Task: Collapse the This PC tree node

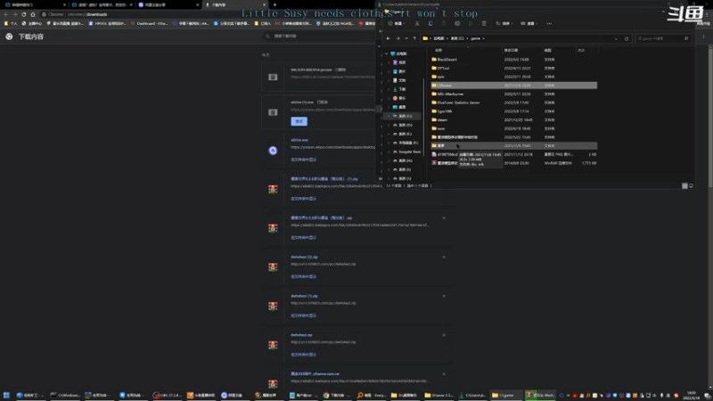Action: coord(387,53)
